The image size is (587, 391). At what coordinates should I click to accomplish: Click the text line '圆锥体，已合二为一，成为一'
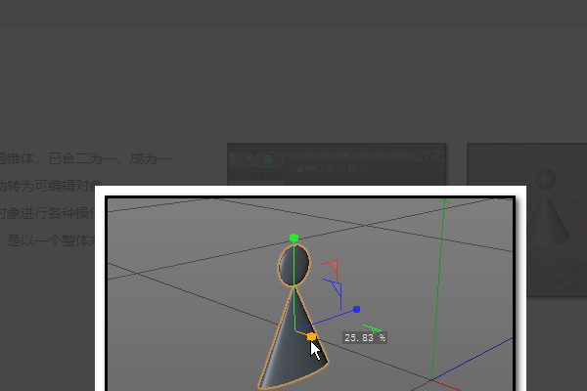85,159
